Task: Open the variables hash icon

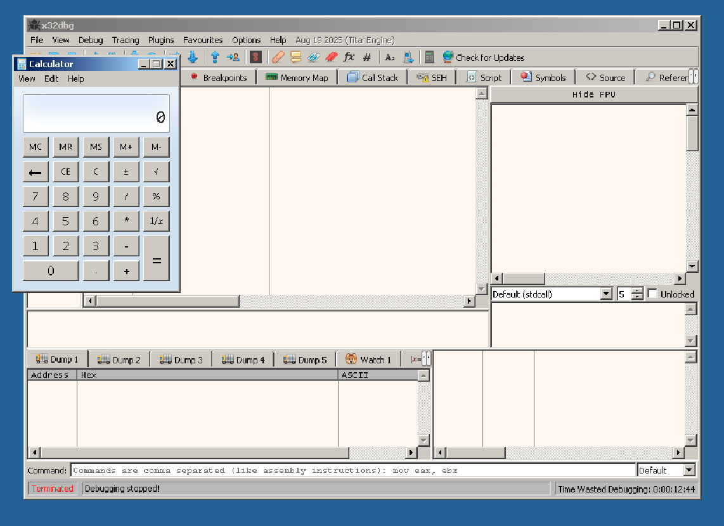Action: [367, 57]
